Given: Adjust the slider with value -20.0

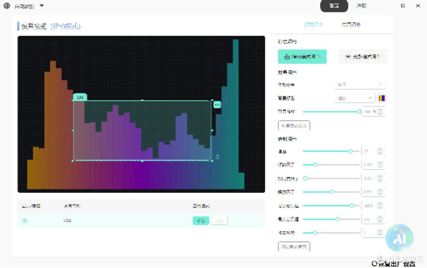Looking at the screenshot, I should tap(331, 206).
